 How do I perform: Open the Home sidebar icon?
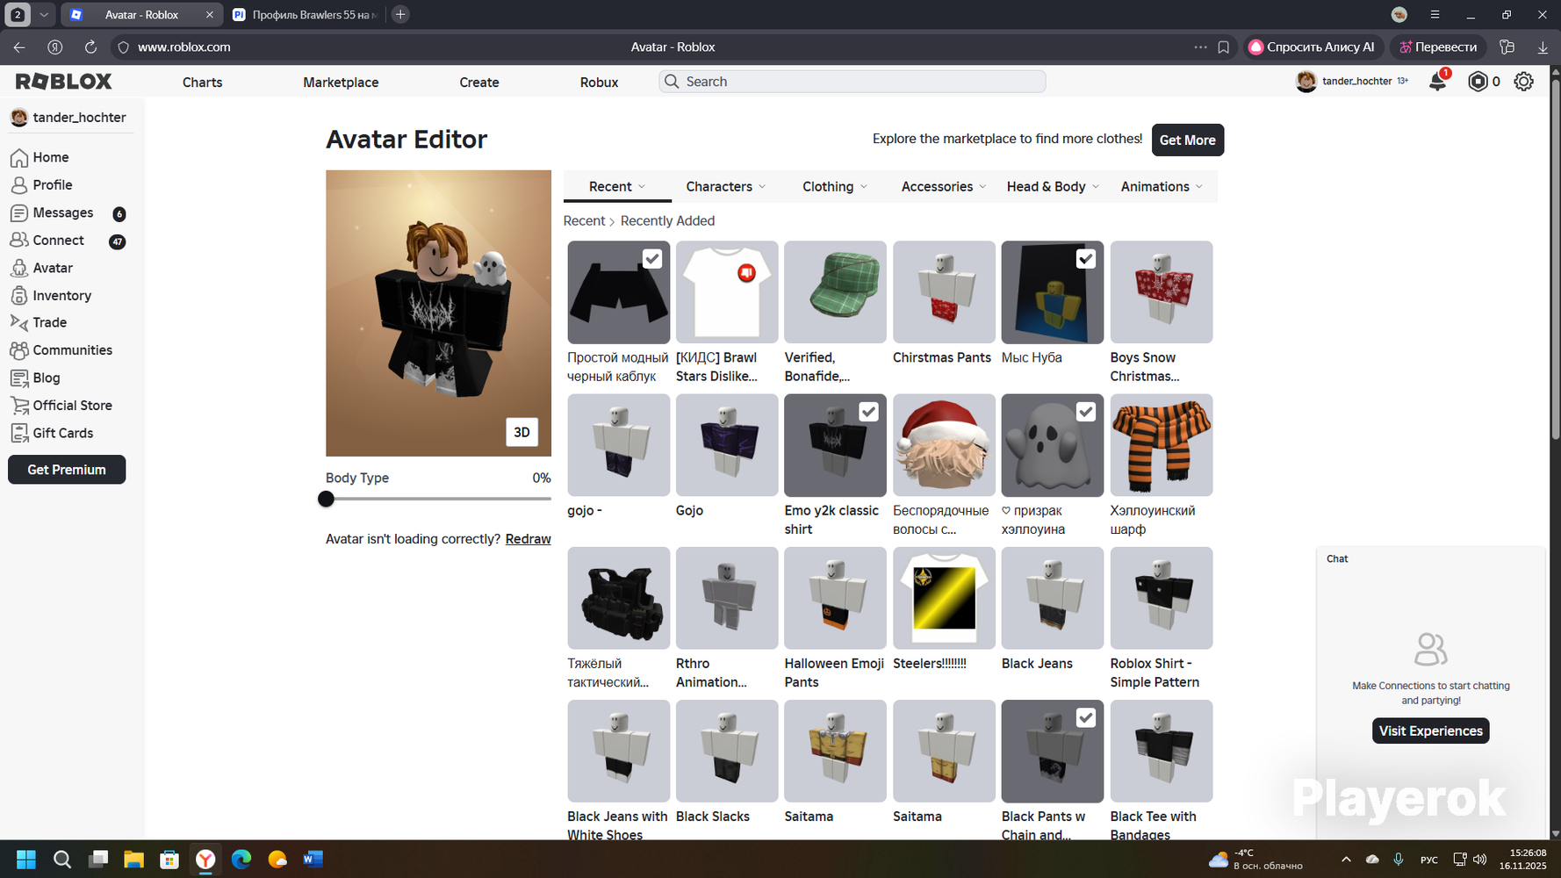tap(19, 158)
